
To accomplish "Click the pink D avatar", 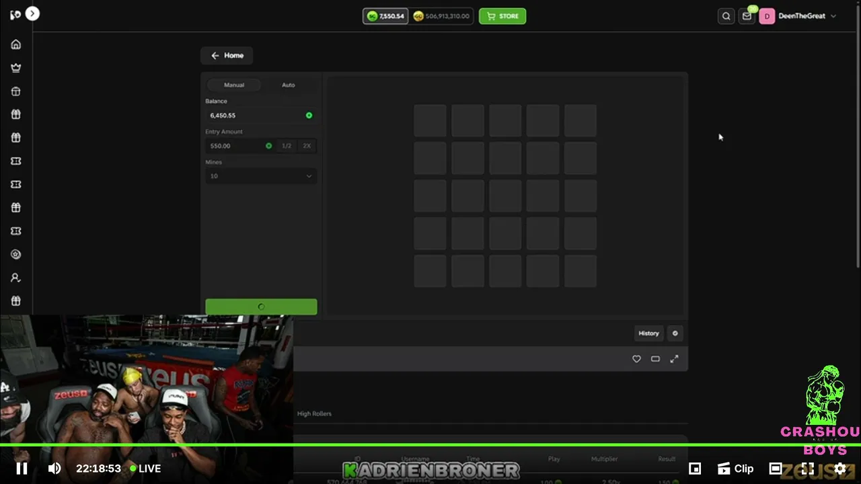I will coord(767,16).
